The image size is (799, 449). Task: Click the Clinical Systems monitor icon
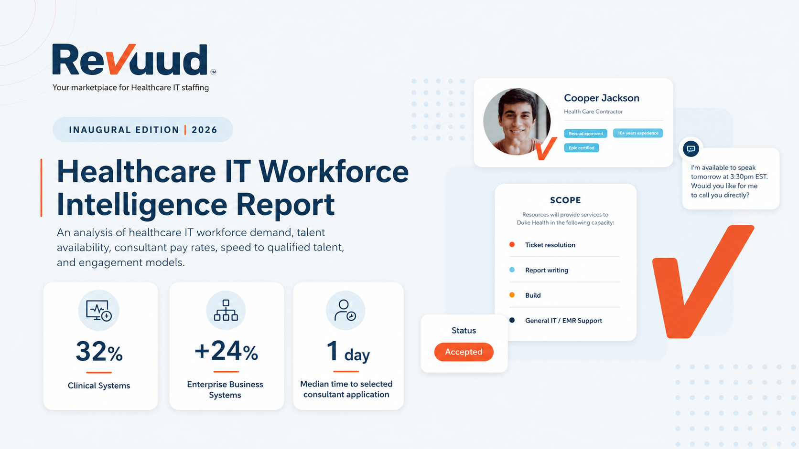99,310
